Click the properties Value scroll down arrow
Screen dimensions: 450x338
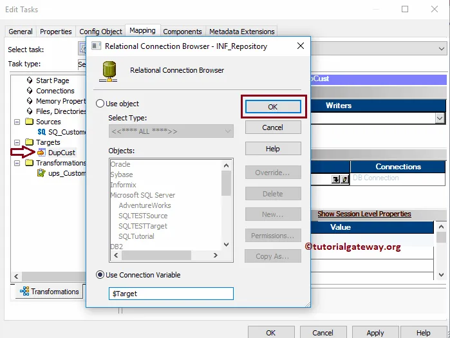pos(441,275)
